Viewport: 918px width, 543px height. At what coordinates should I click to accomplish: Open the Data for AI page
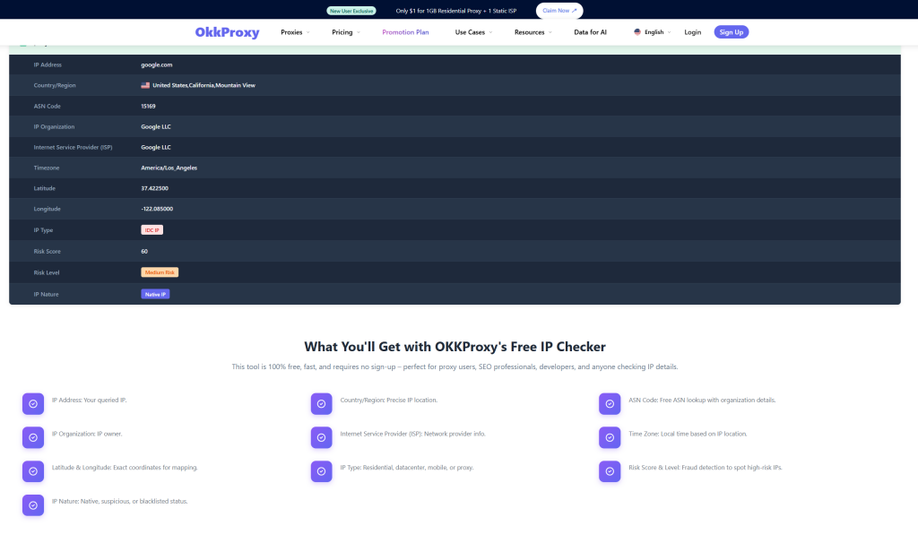[591, 31]
